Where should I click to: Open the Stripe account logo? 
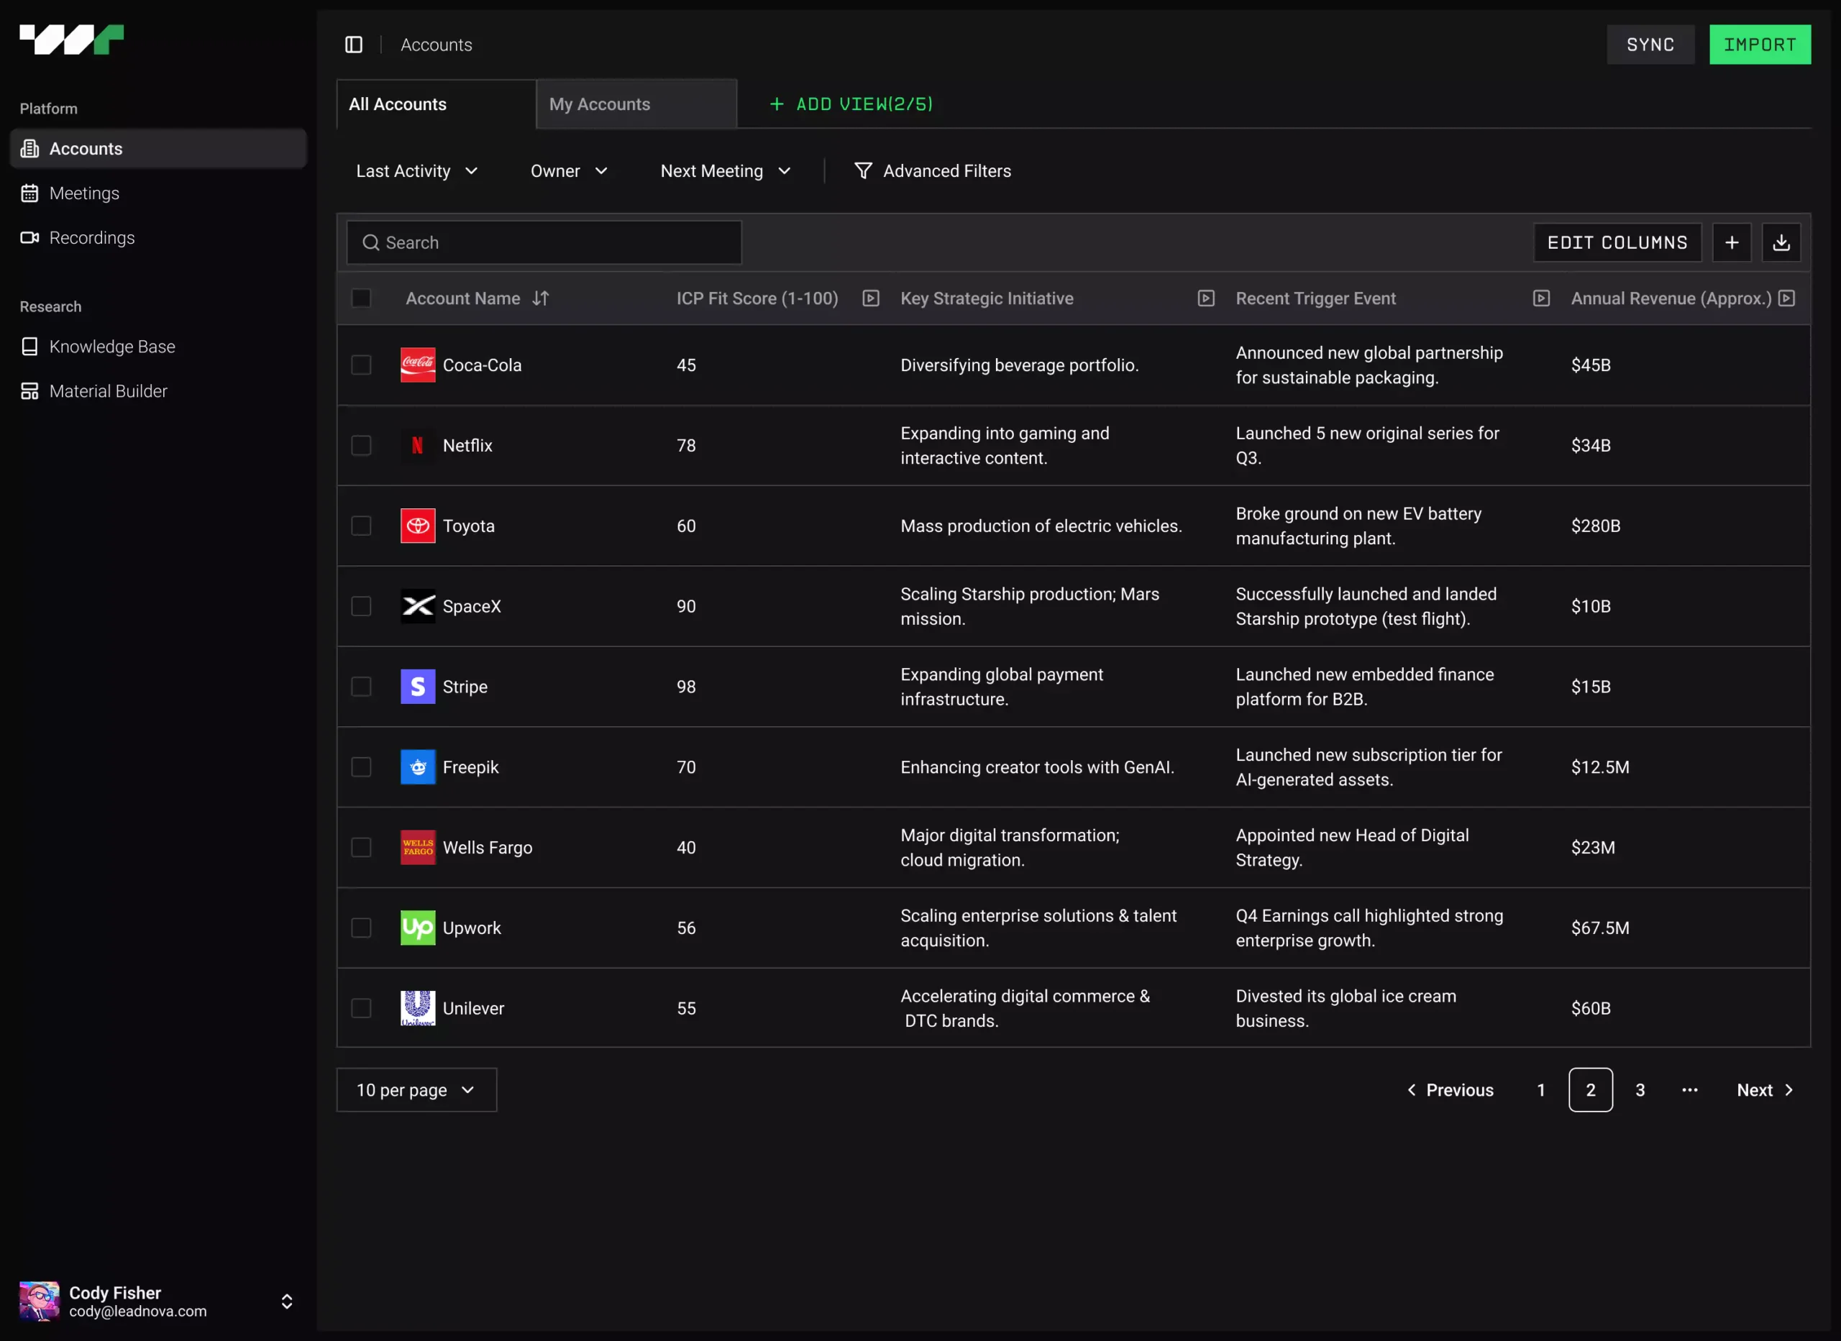[x=418, y=687]
